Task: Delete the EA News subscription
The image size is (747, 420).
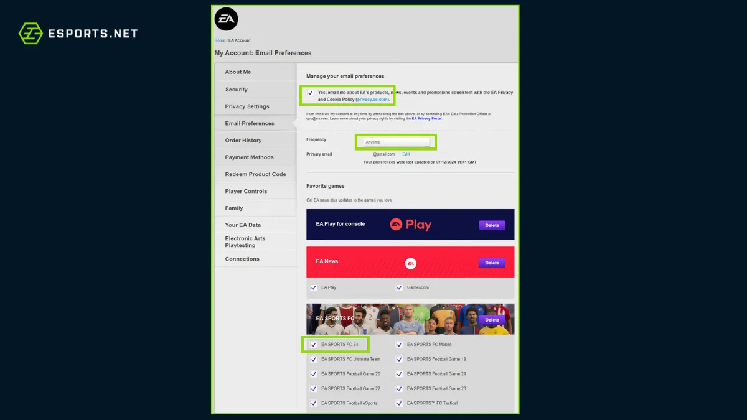Action: tap(492, 263)
